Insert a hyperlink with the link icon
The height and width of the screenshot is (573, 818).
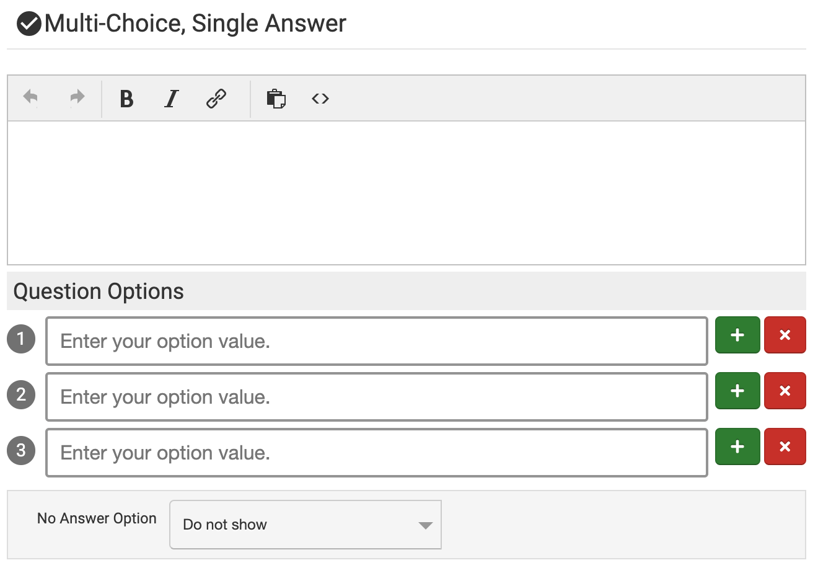[216, 99]
